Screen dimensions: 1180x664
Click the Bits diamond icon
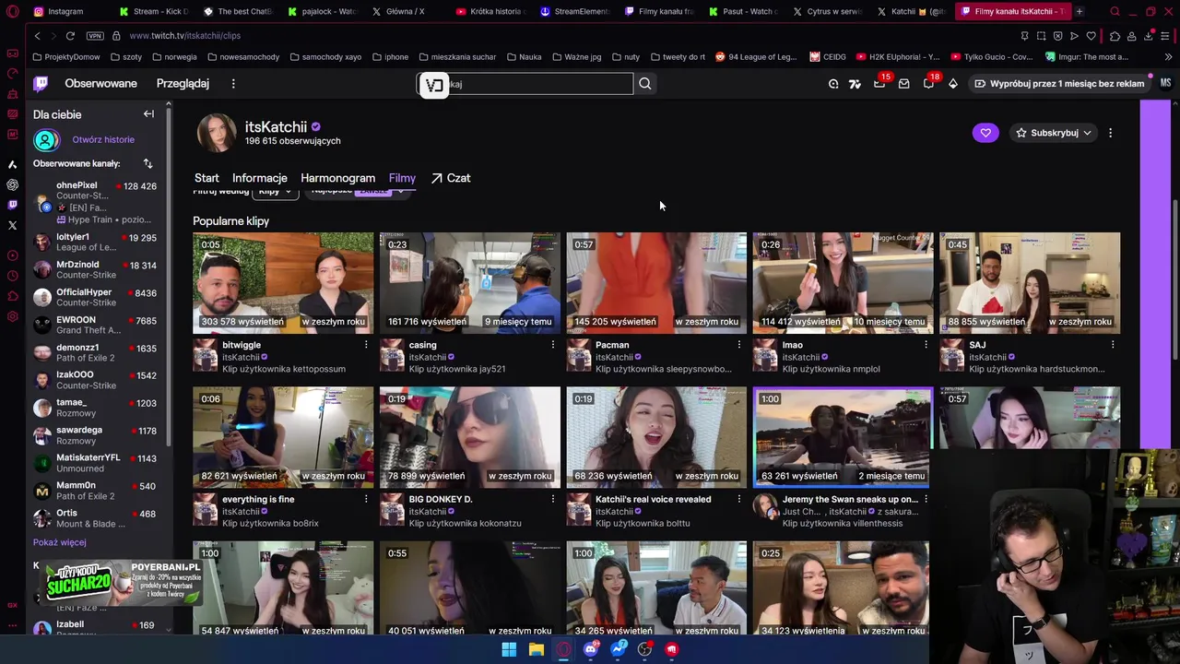pyautogui.click(x=953, y=84)
